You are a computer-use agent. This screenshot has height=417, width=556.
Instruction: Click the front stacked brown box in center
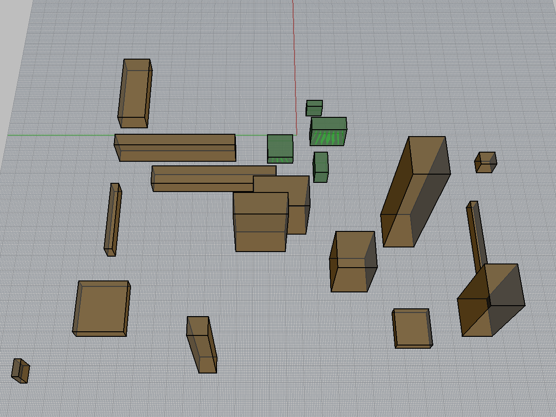(261, 222)
